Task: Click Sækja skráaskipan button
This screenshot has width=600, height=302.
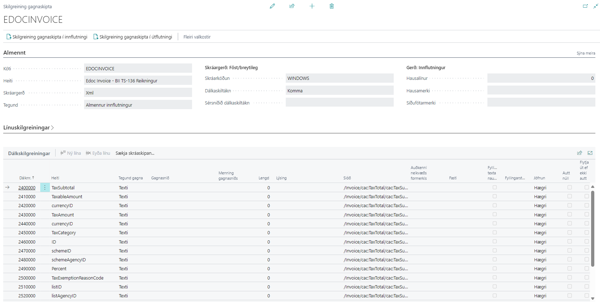Action: (135, 153)
